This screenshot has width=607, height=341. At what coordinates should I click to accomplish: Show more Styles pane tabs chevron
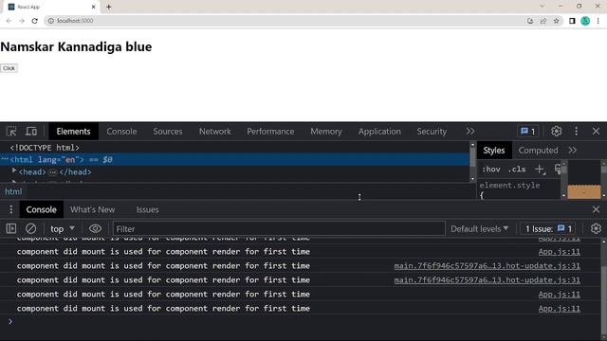pyautogui.click(x=573, y=151)
